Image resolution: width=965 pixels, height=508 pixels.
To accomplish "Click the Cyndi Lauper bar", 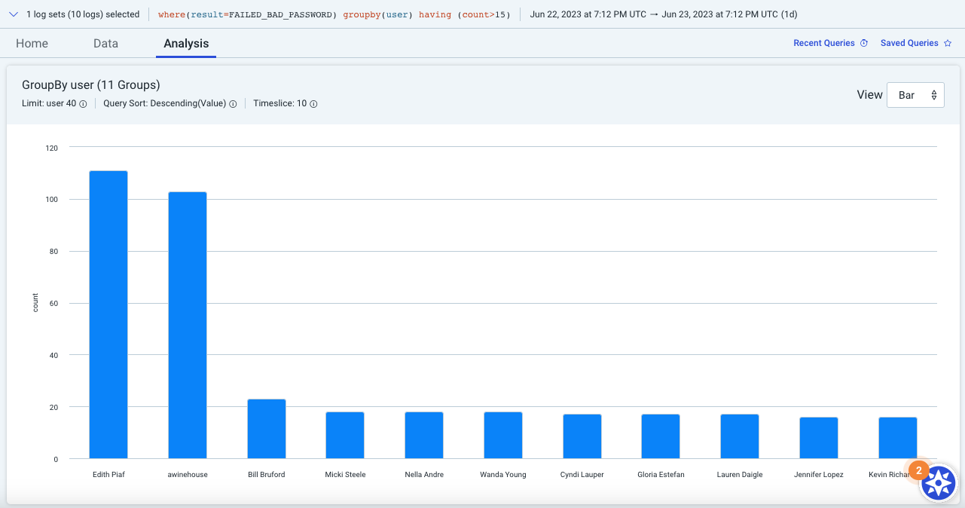I will click(582, 436).
